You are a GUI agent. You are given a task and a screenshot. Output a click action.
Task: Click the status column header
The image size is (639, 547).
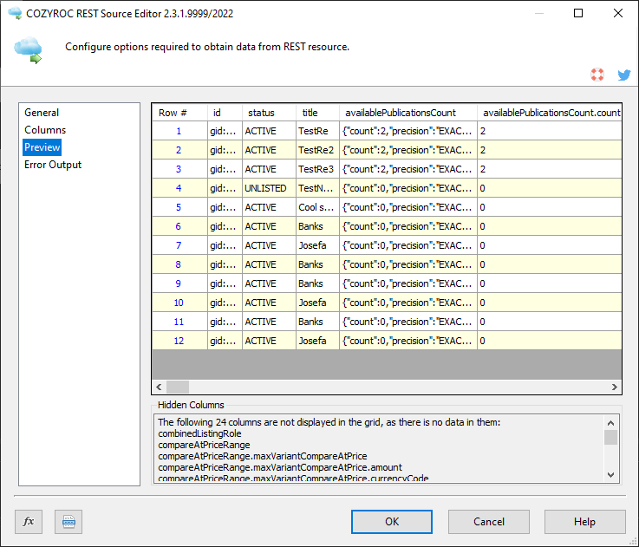click(x=261, y=113)
